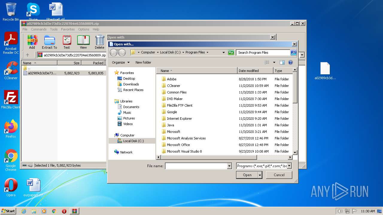Open the WinRAR File menu
This screenshot has width=383, height=215.
click(x=25, y=29)
